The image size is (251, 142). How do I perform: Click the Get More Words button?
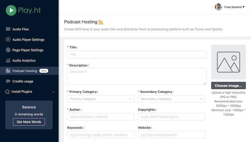pos(29,122)
